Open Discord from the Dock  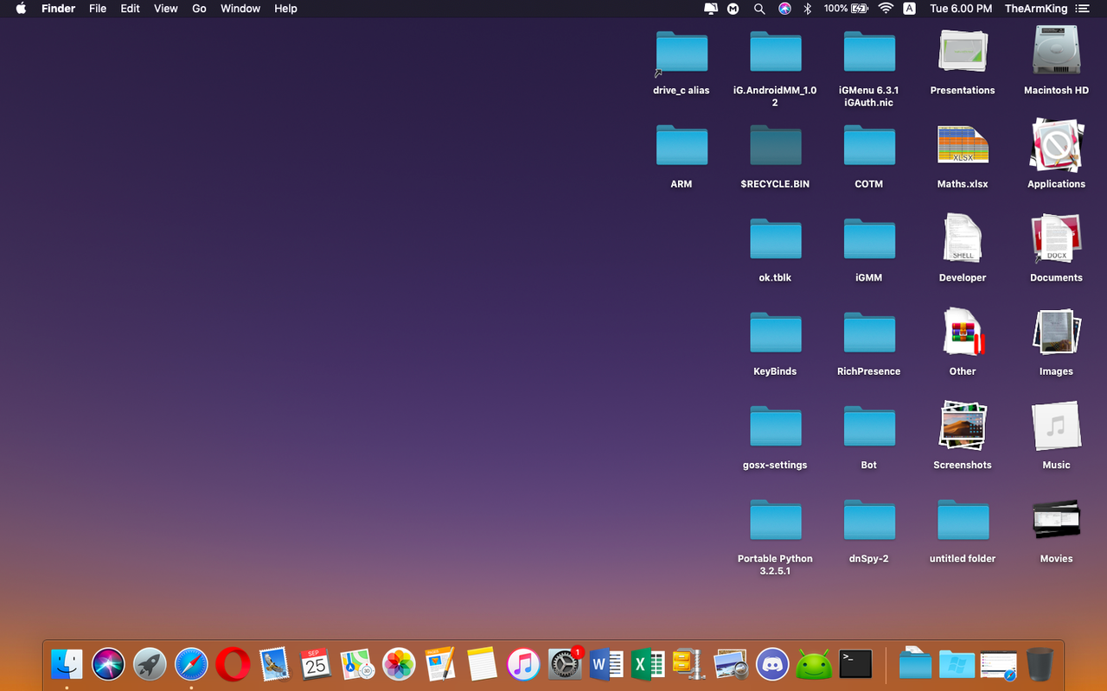[772, 664]
